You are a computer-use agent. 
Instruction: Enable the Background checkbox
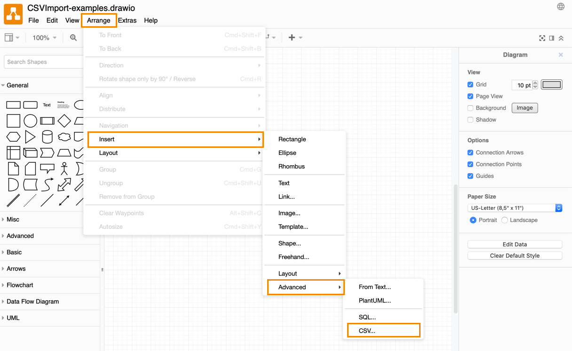click(x=470, y=108)
